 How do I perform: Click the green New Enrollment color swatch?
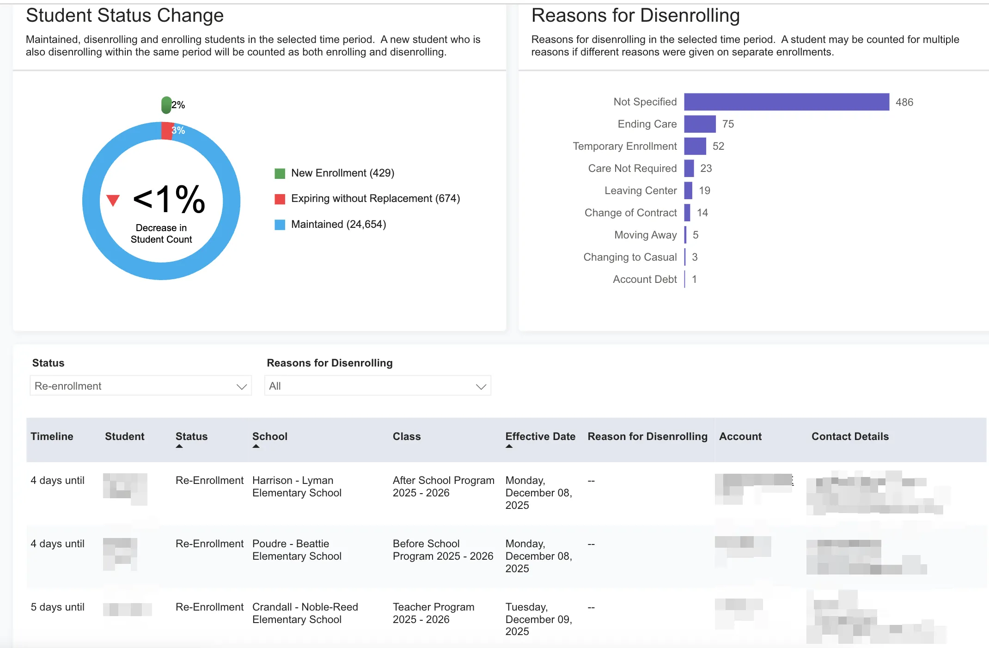280,174
